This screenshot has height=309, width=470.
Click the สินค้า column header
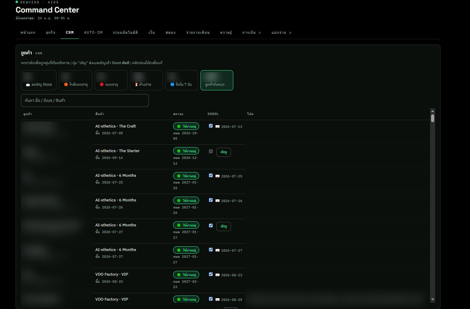point(100,114)
